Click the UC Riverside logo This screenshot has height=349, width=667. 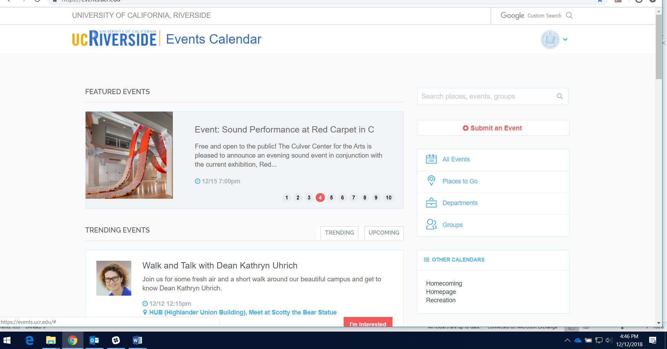115,39
